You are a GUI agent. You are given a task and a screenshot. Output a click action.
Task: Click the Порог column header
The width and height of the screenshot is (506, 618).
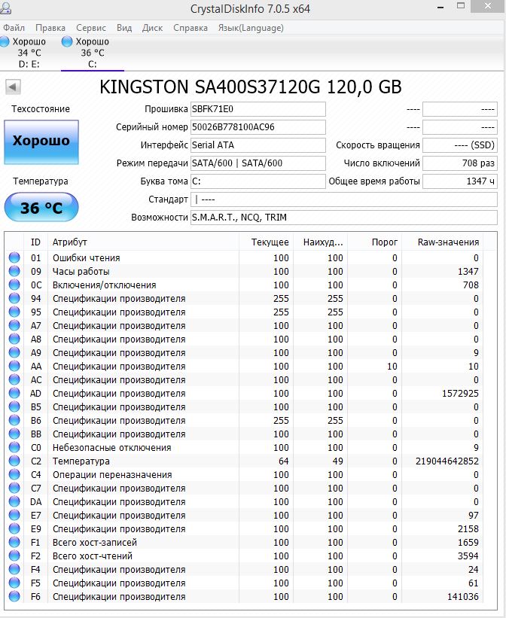pos(375,242)
